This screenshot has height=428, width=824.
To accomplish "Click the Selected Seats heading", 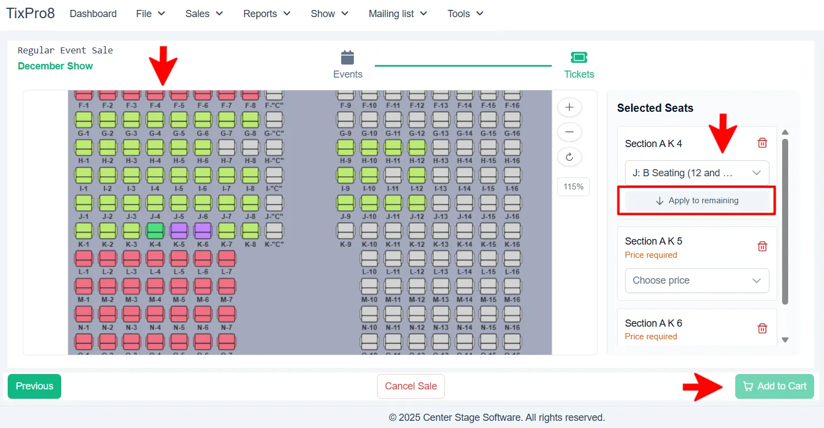I will (x=655, y=108).
